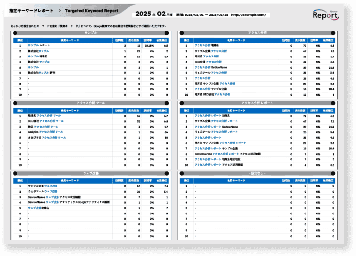356x256 pixels.
Task: Select the サンプル section title bar
Action: 90,33
